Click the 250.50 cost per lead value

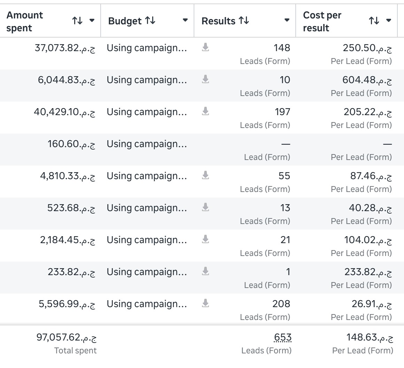(367, 48)
